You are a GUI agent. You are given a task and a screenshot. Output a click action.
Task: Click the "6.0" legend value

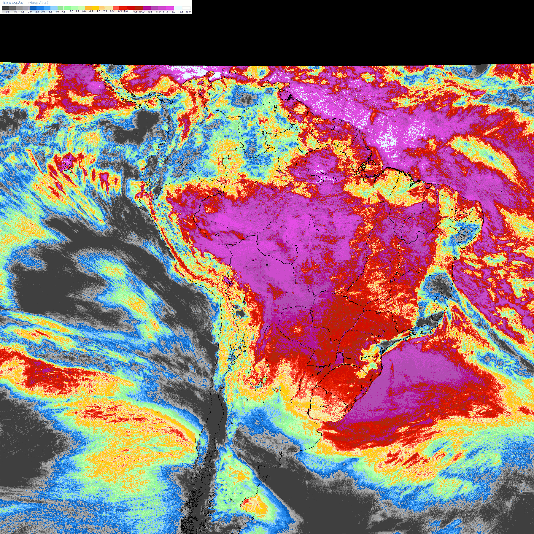pyautogui.click(x=84, y=11)
